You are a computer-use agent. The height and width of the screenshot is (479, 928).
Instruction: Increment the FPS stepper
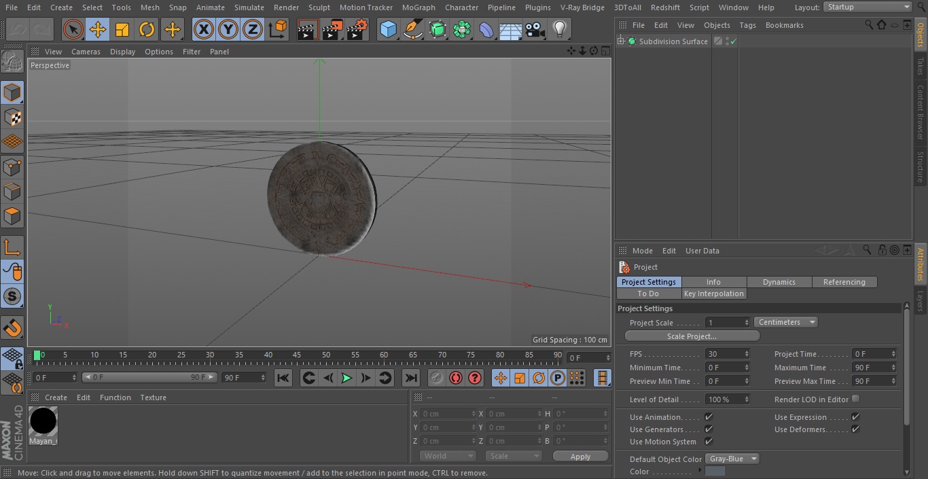pos(747,352)
